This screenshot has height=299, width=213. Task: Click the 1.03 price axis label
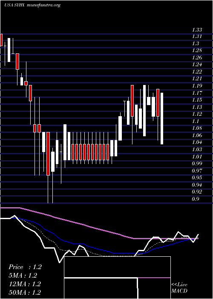click(x=197, y=149)
